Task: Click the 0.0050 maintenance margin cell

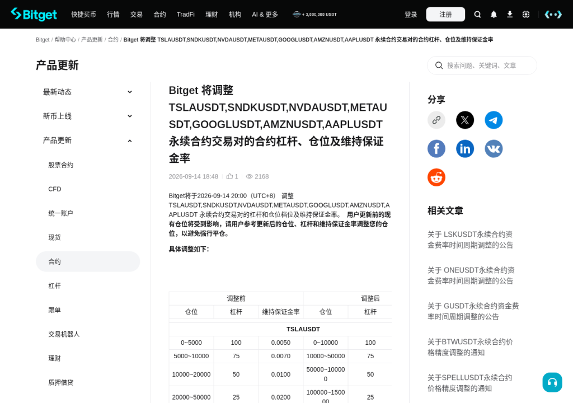Action: pos(281,343)
